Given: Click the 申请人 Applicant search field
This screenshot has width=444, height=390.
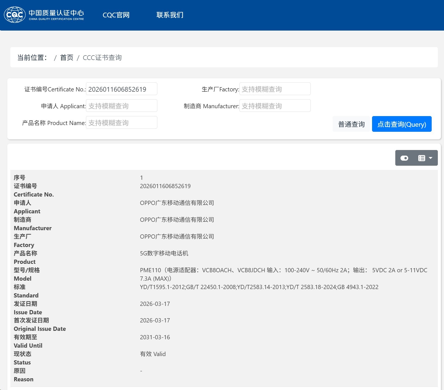Looking at the screenshot, I should pyautogui.click(x=121, y=106).
